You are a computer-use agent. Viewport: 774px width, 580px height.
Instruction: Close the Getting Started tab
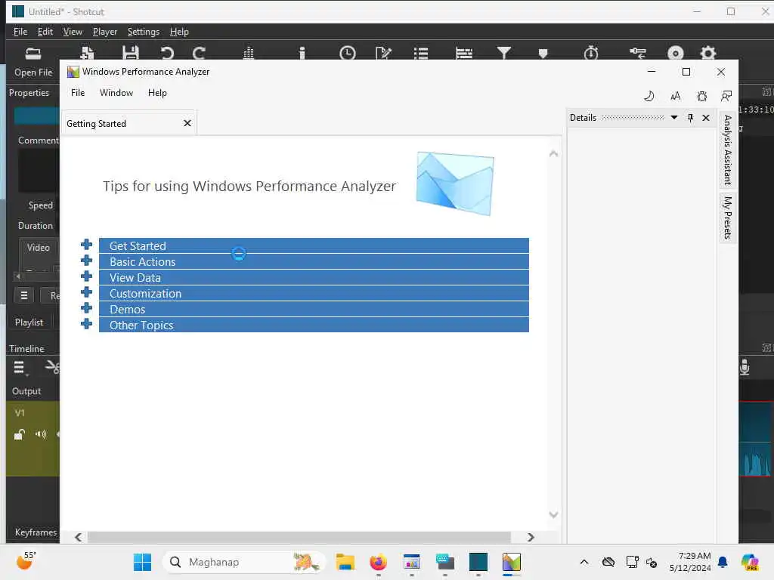pos(187,123)
